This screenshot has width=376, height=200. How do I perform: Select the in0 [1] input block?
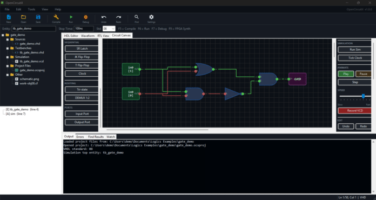(x=131, y=69)
